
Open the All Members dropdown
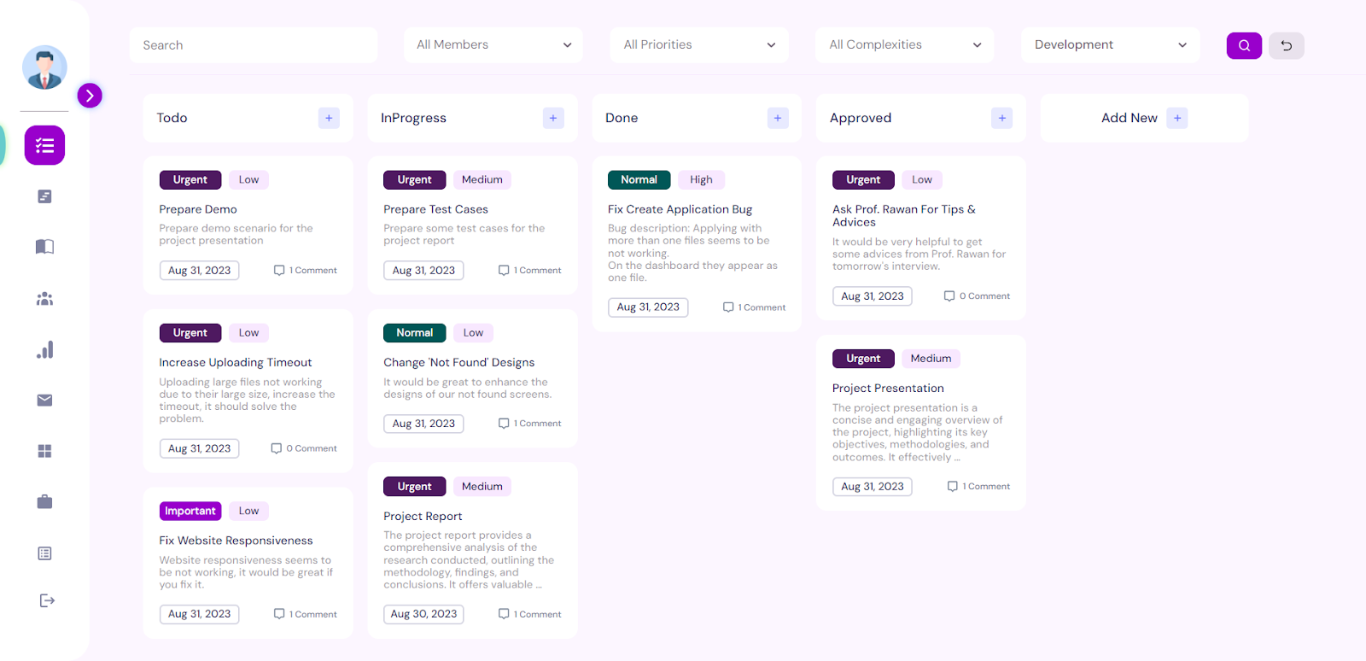[x=493, y=44]
